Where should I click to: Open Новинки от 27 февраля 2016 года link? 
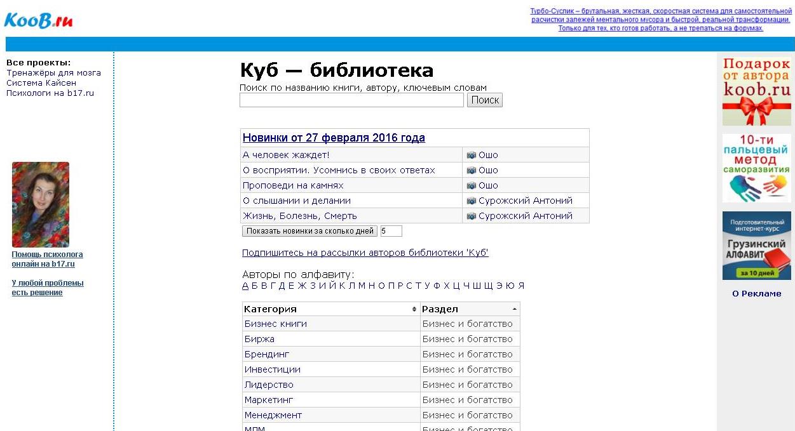(x=334, y=138)
